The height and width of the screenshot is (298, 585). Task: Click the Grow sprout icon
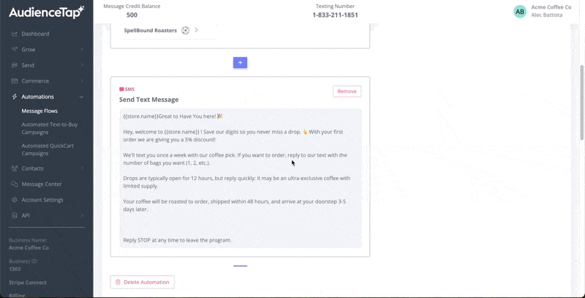pyautogui.click(x=15, y=49)
